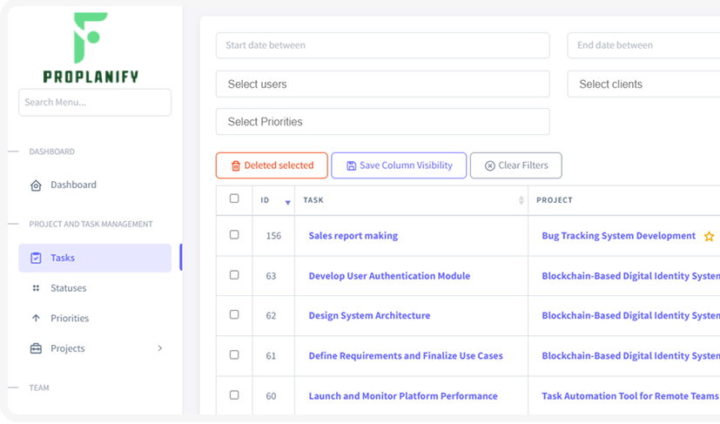Expand the Projects submenu chevron
The height and width of the screenshot is (424, 720).
pyautogui.click(x=159, y=348)
